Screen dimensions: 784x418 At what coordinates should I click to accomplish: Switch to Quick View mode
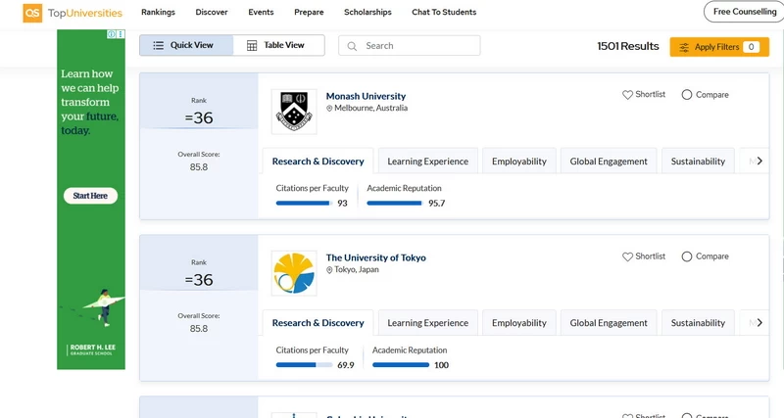coord(185,46)
